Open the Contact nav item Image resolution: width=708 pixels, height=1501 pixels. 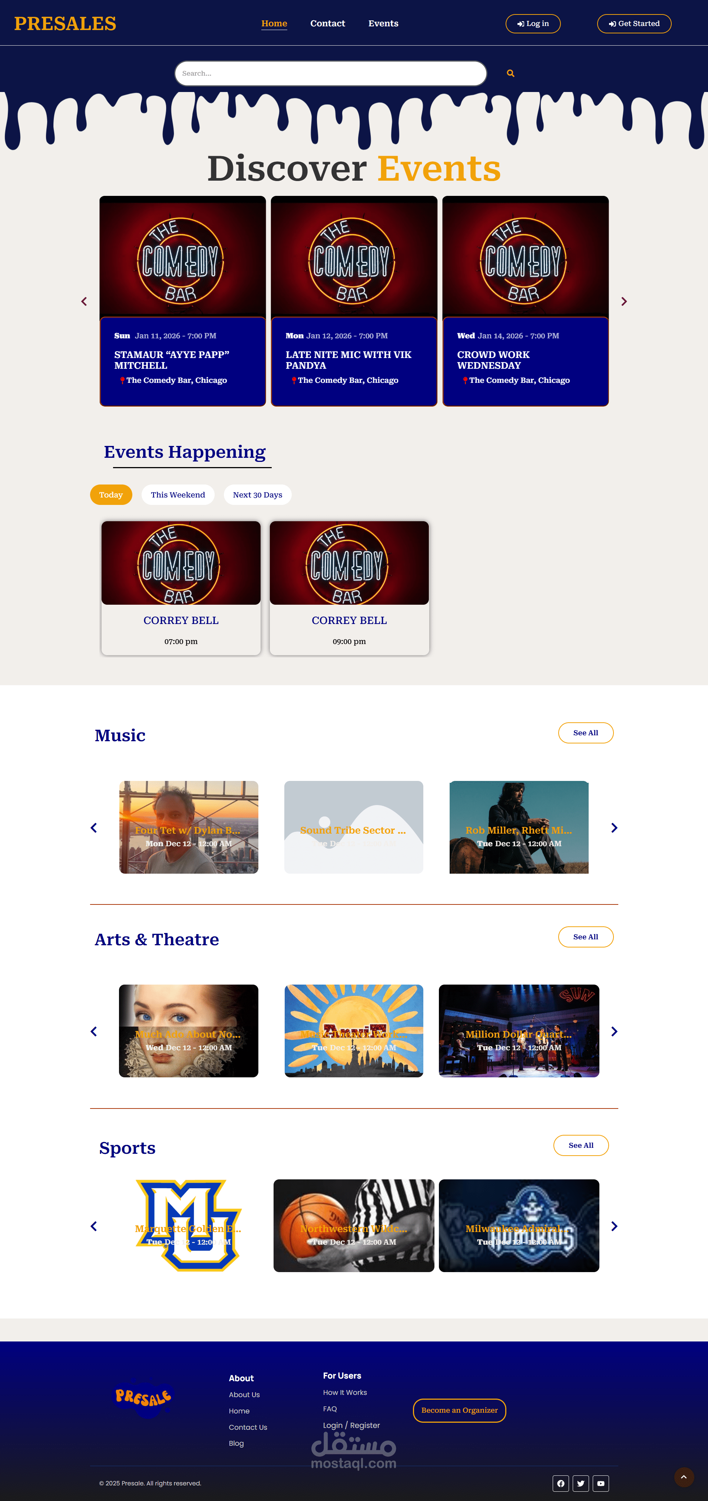point(327,23)
